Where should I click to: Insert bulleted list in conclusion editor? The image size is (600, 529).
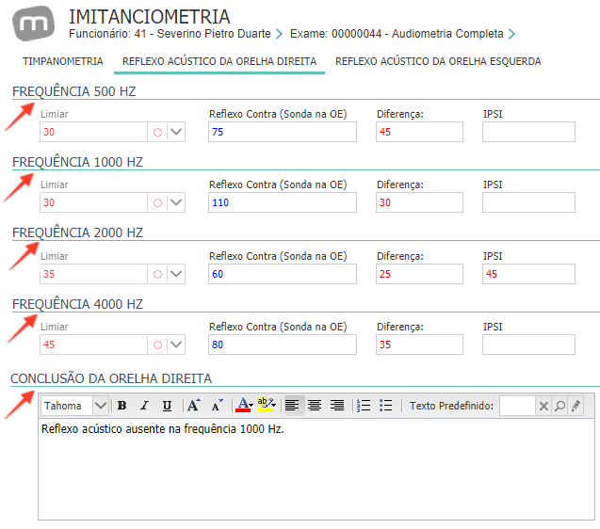(x=386, y=406)
